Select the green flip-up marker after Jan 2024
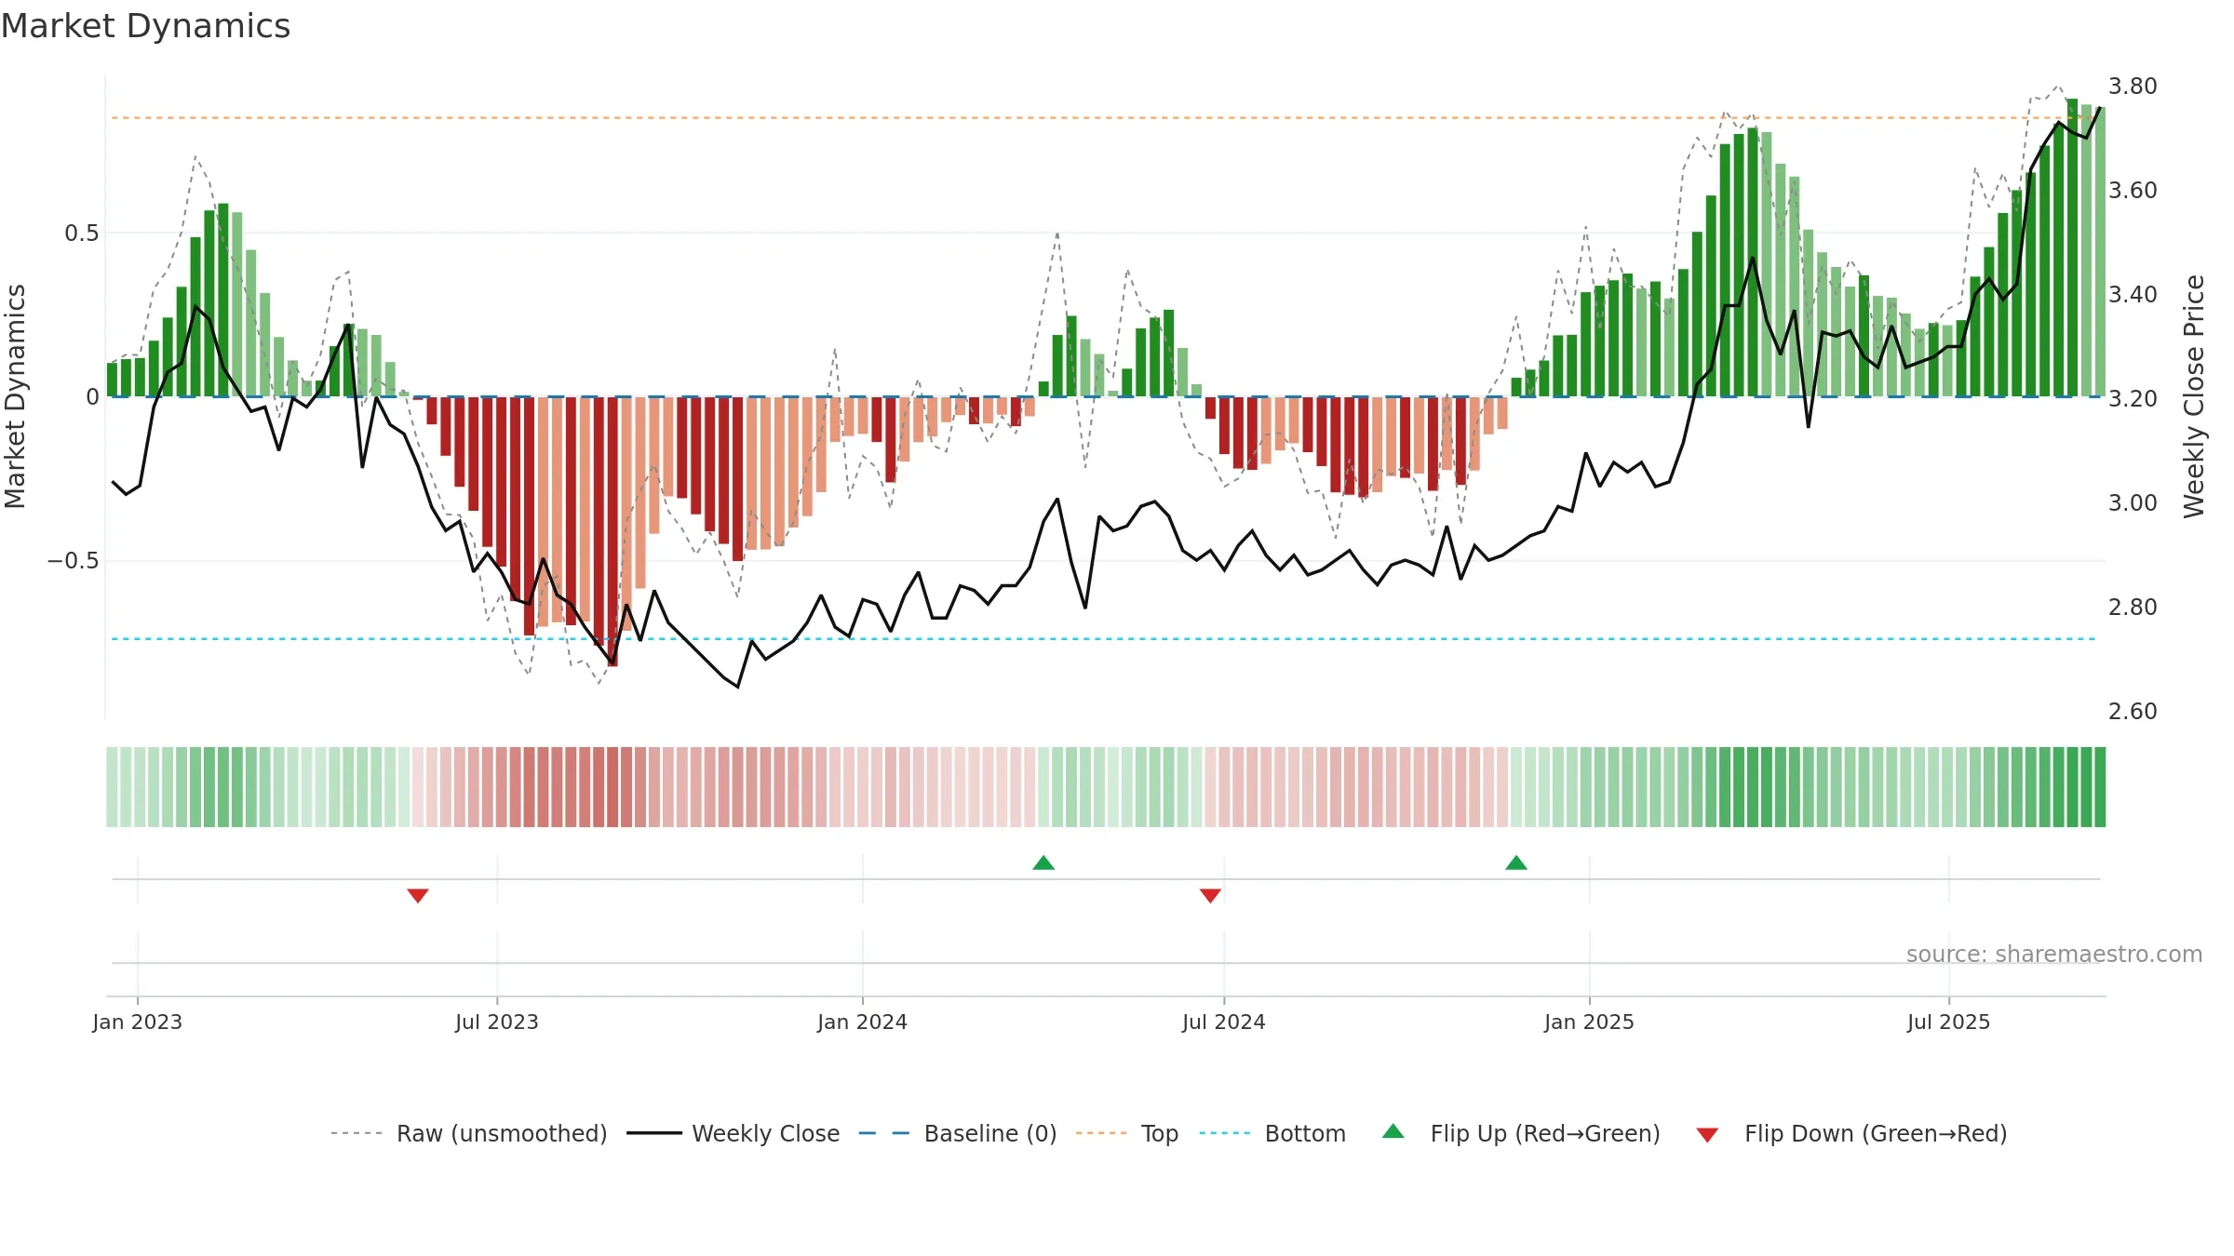 (x=1043, y=862)
